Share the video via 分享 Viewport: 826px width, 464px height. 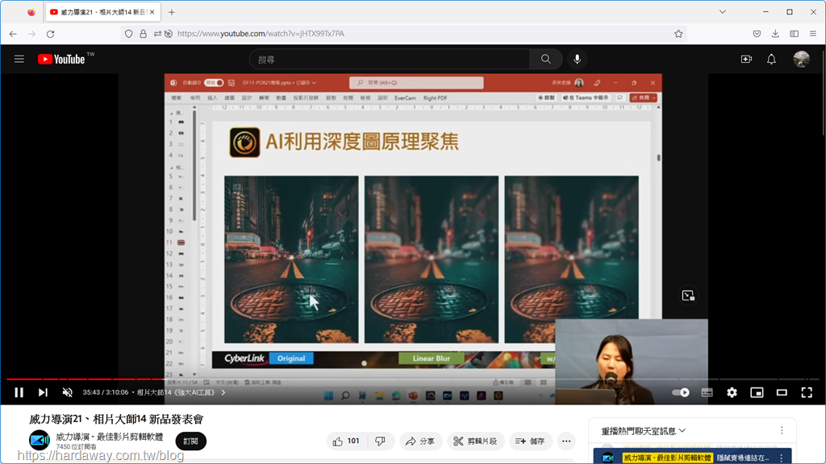(x=419, y=441)
